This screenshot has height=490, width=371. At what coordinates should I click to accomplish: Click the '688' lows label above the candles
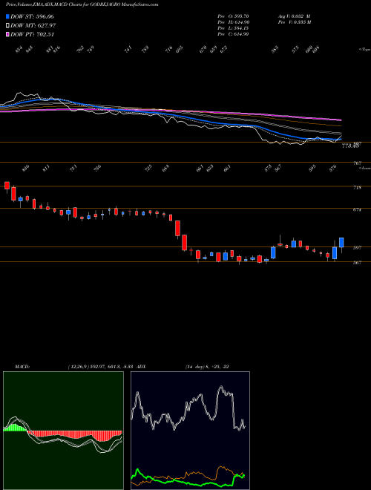pyautogui.click(x=165, y=168)
